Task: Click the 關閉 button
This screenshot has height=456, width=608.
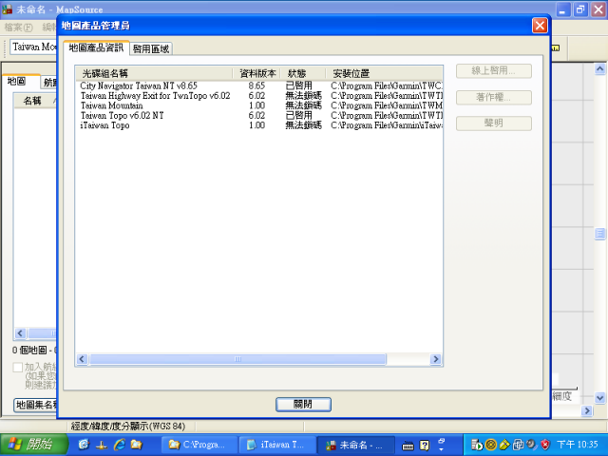Action: click(x=303, y=404)
